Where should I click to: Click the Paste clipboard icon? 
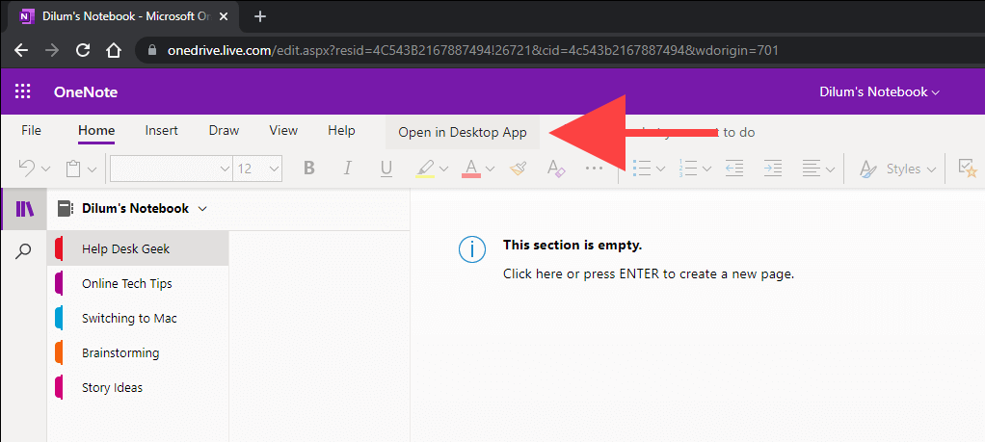point(73,169)
